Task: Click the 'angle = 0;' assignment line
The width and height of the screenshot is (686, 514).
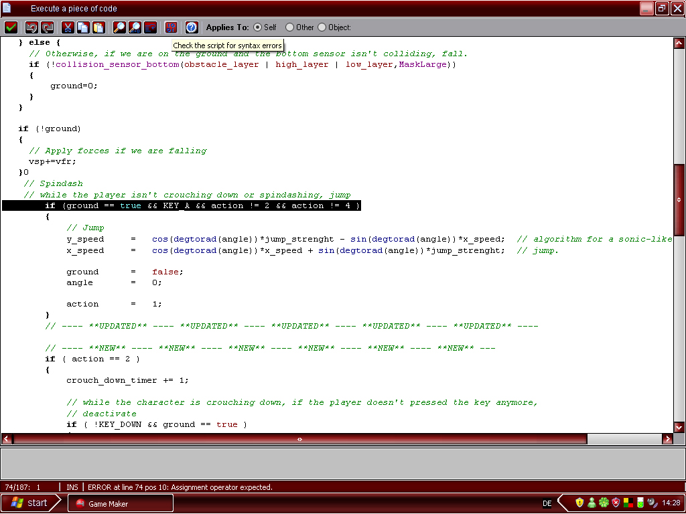Action: coord(114,282)
